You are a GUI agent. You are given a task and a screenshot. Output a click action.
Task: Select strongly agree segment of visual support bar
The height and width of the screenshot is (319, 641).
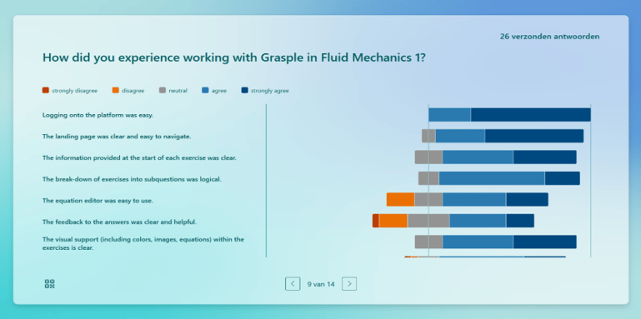[x=545, y=242]
